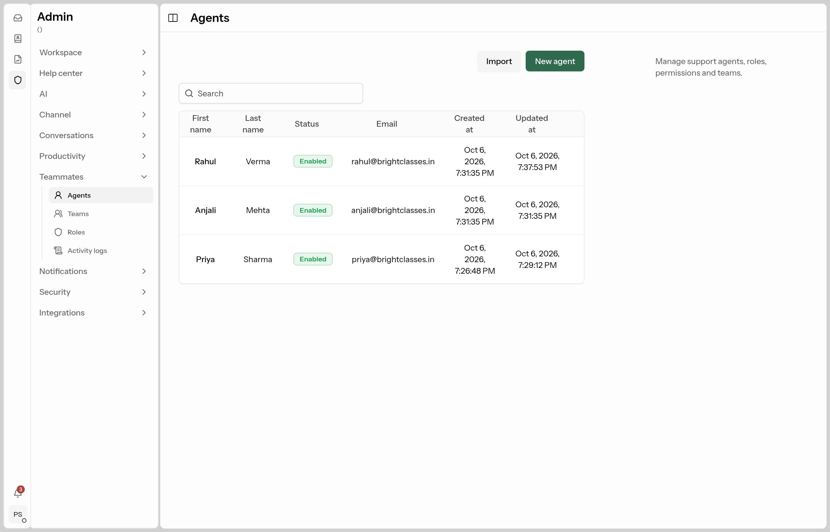
Task: Click the Status column header
Action: click(x=307, y=124)
